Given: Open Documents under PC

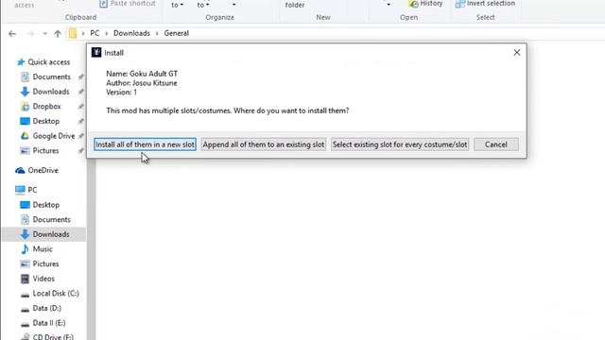Looking at the screenshot, I should [x=51, y=219].
